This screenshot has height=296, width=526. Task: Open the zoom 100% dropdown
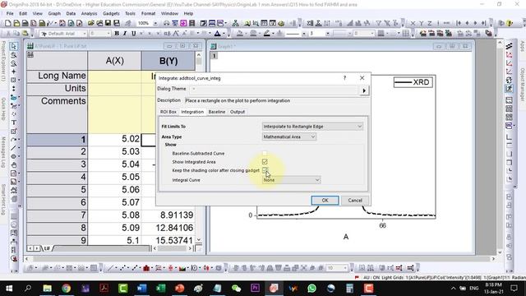click(x=155, y=23)
